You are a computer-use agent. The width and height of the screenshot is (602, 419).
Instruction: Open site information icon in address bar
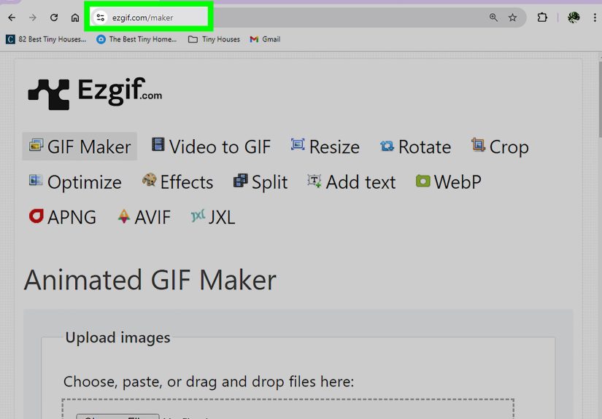tap(101, 17)
